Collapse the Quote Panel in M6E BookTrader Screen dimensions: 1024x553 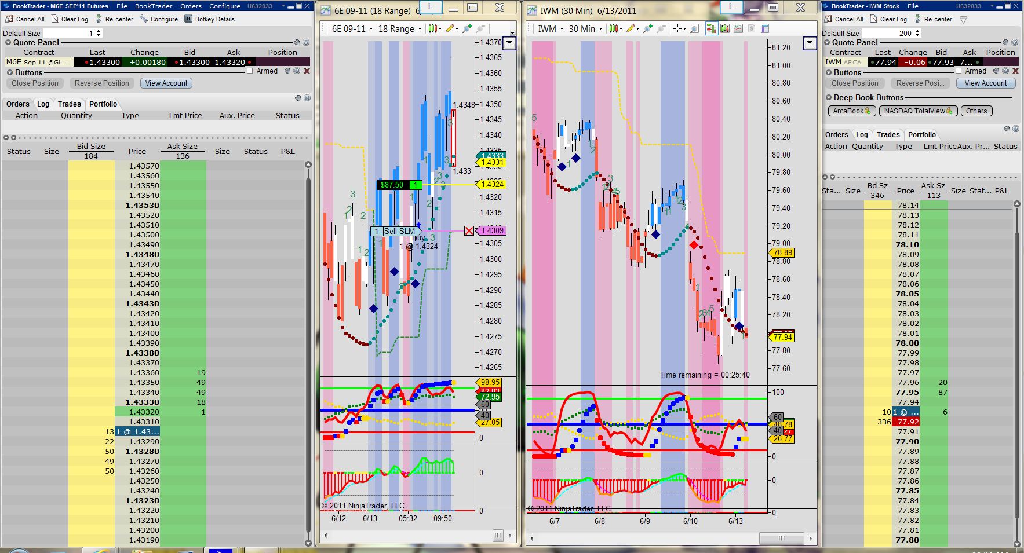9,42
